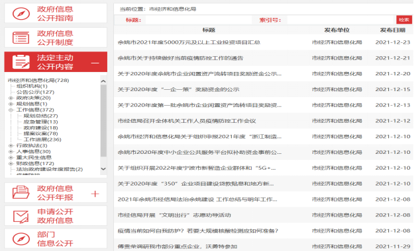Expand 政府信息公开年报 with the plus sign

(95, 194)
